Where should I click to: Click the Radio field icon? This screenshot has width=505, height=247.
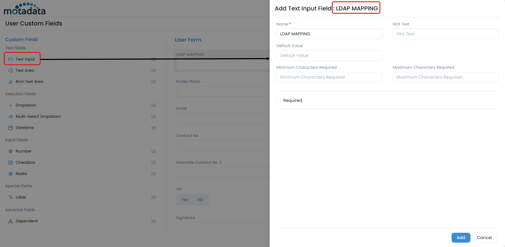tap(11, 174)
